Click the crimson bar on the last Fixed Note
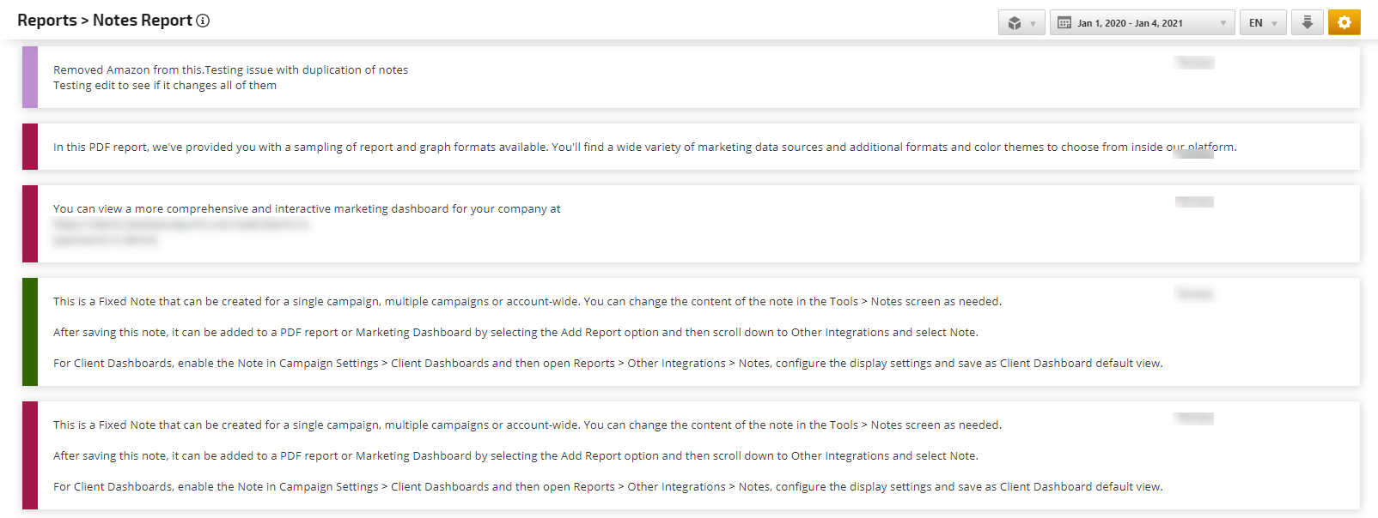The image size is (1378, 518). [30, 455]
